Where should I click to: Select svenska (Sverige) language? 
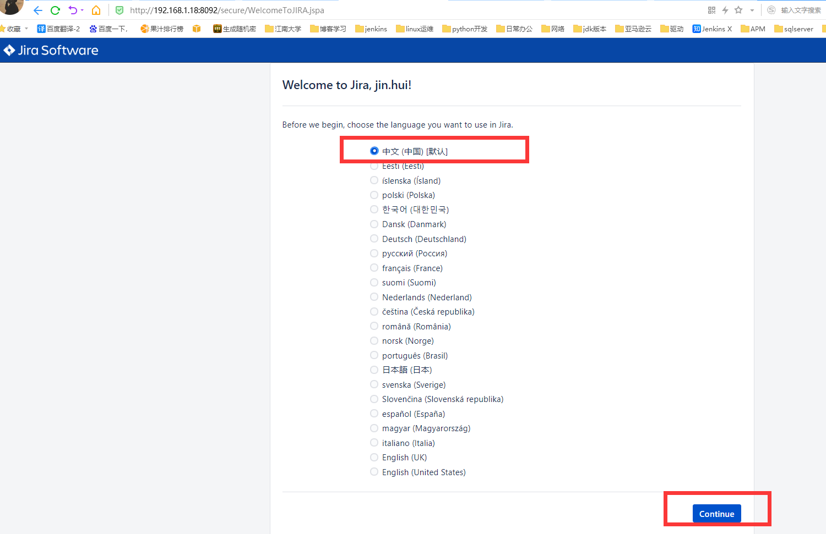(374, 384)
